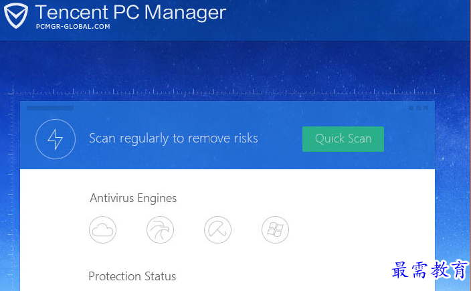
Task: Click the lightning bolt scan icon
Action: [x=56, y=139]
